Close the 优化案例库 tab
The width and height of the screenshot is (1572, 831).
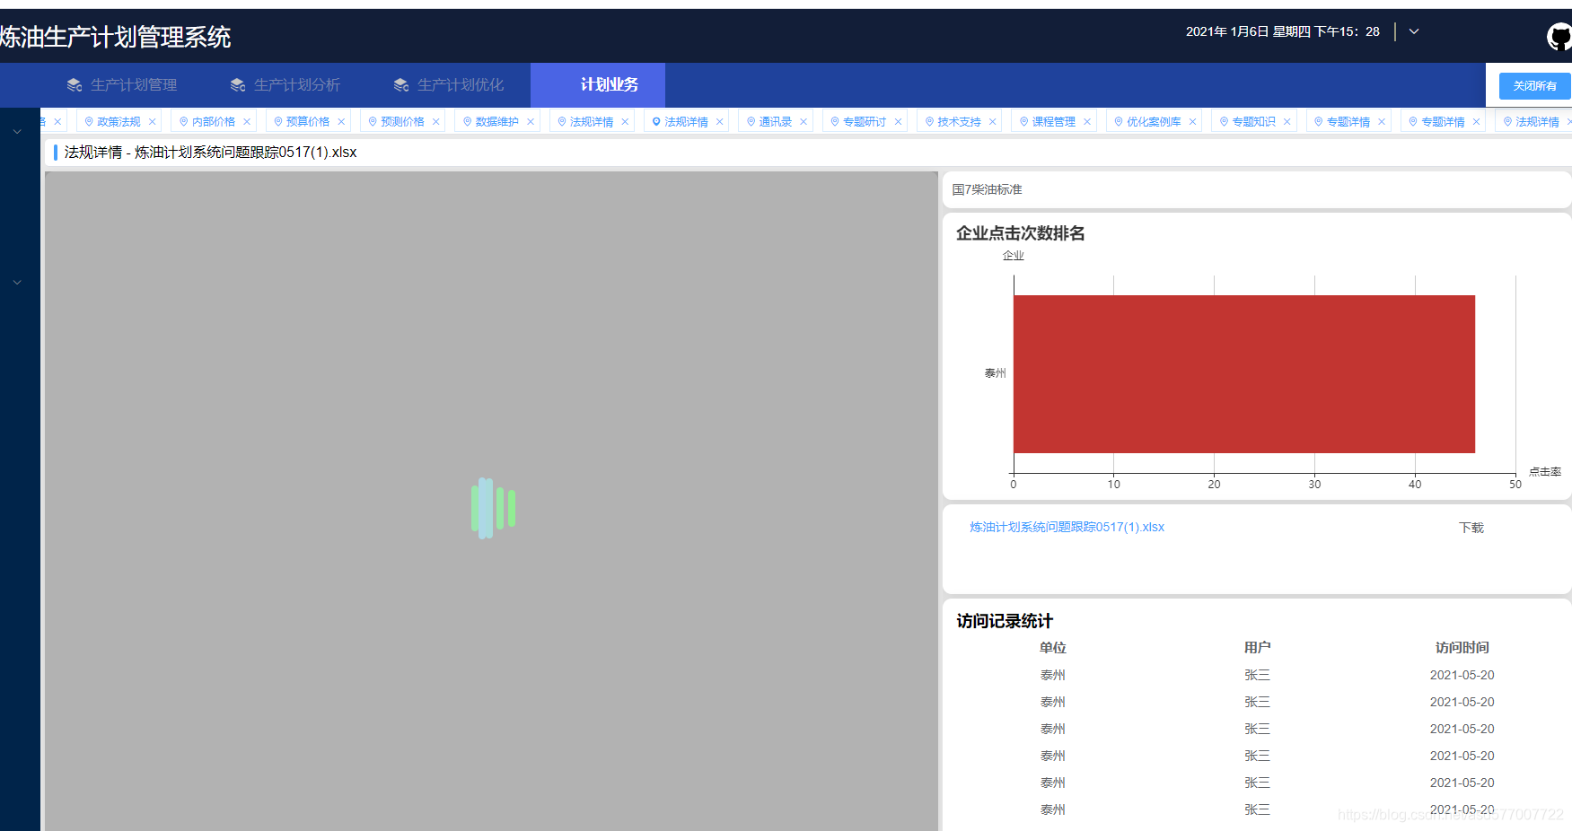pyautogui.click(x=1193, y=122)
